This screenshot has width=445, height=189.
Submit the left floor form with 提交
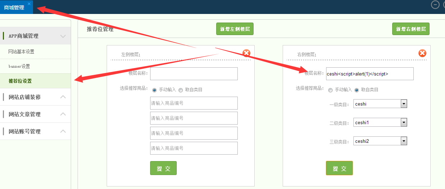point(163,168)
